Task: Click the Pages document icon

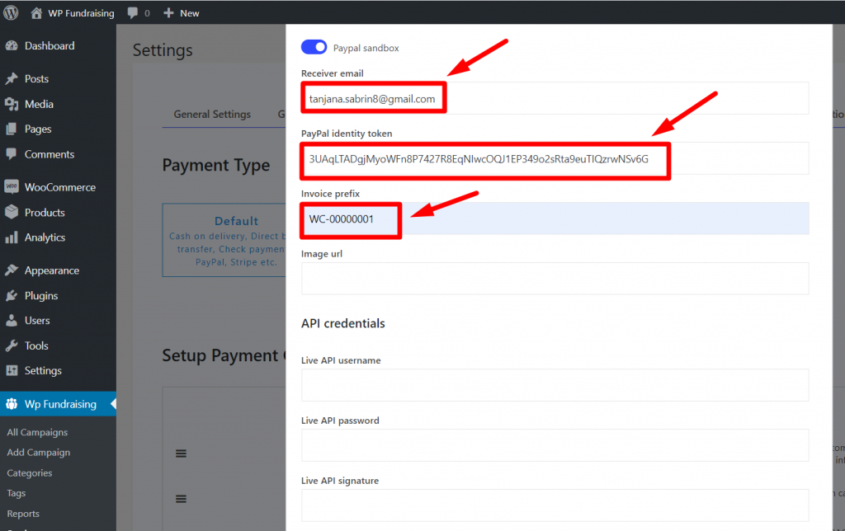Action: [12, 129]
